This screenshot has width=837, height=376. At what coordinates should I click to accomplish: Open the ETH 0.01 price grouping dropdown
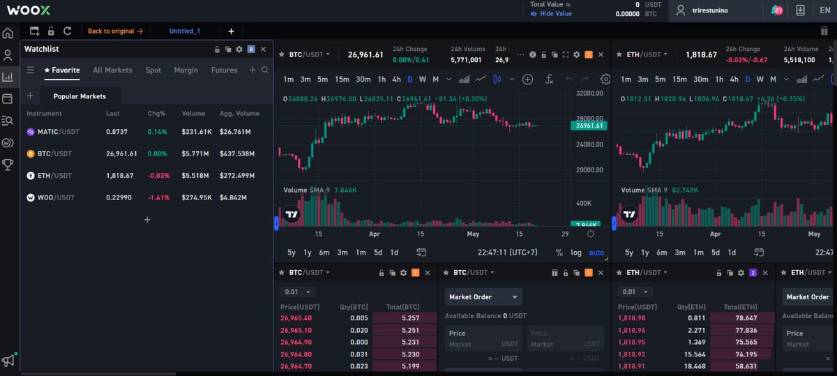(635, 292)
